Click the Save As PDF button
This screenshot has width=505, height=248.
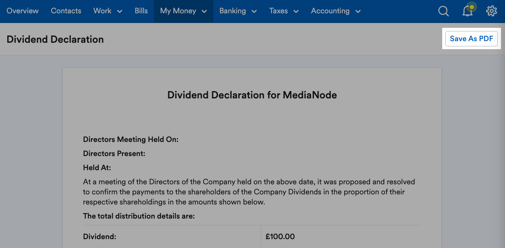click(471, 39)
